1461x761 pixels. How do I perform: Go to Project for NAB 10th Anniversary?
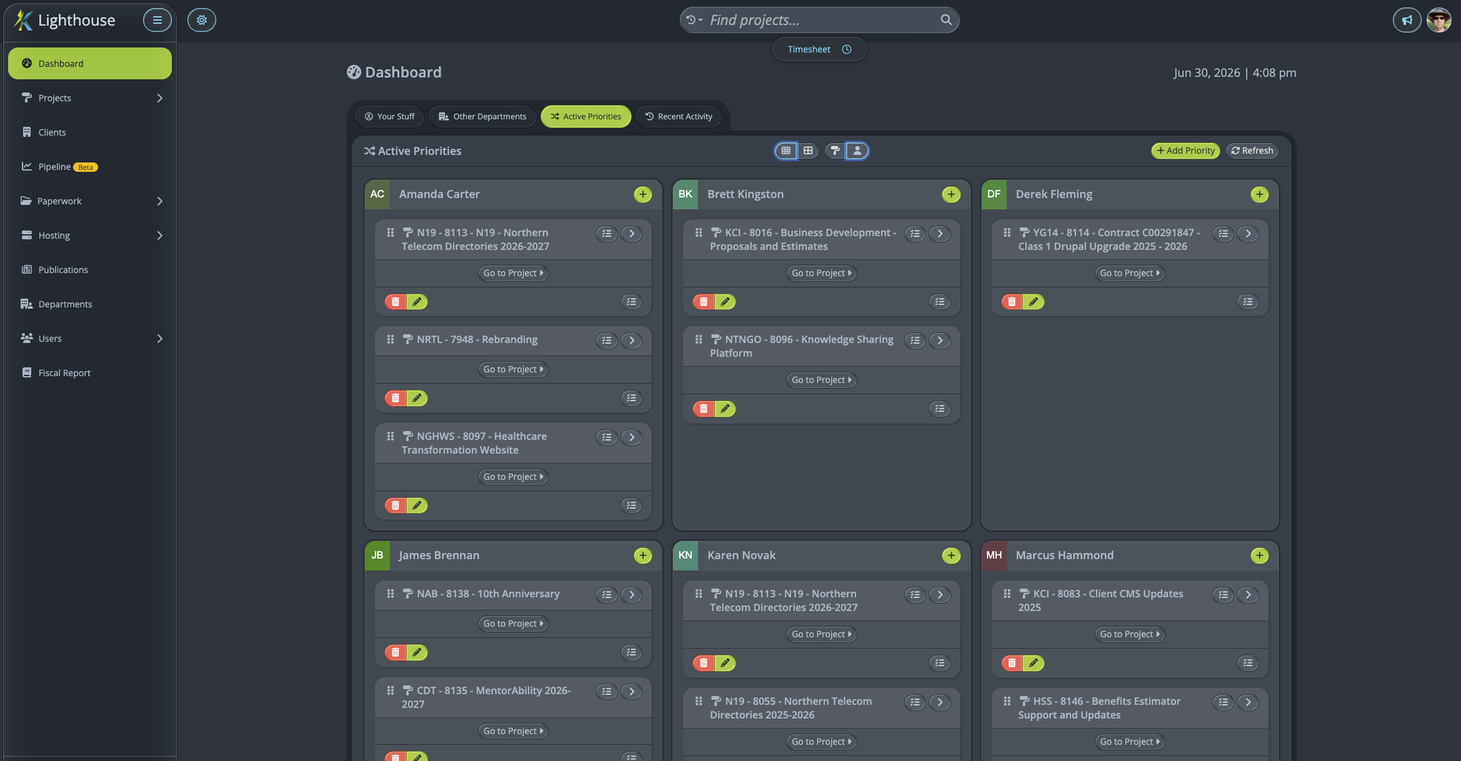513,624
